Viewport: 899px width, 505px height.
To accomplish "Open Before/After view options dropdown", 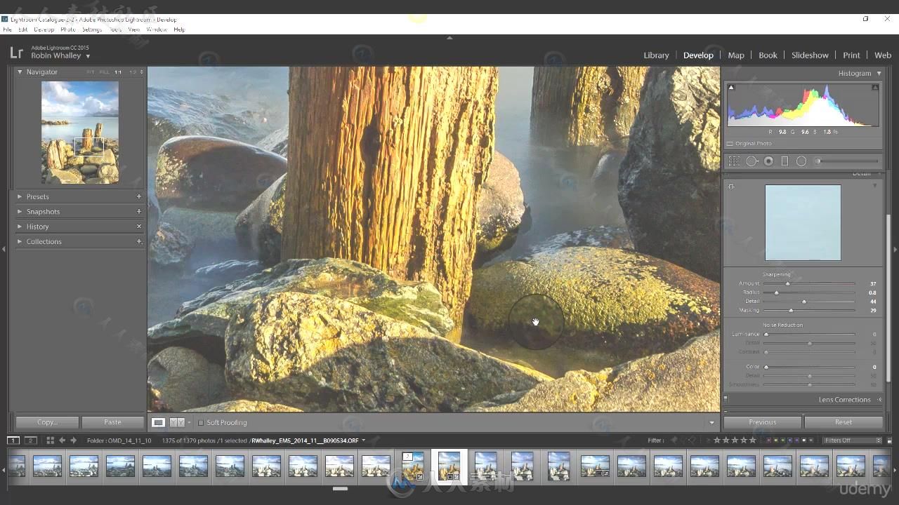I will (189, 423).
